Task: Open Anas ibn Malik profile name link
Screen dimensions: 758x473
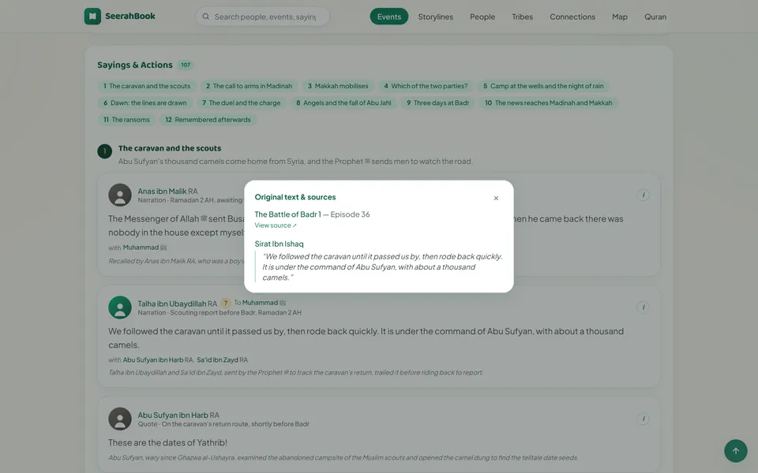Action: [162, 191]
